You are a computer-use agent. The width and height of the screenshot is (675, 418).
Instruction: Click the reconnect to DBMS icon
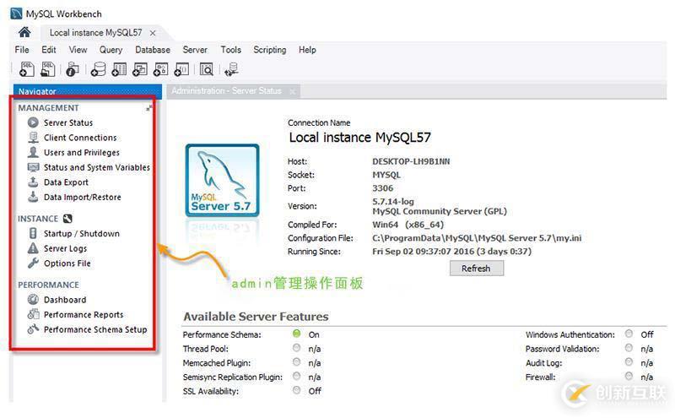(x=231, y=69)
